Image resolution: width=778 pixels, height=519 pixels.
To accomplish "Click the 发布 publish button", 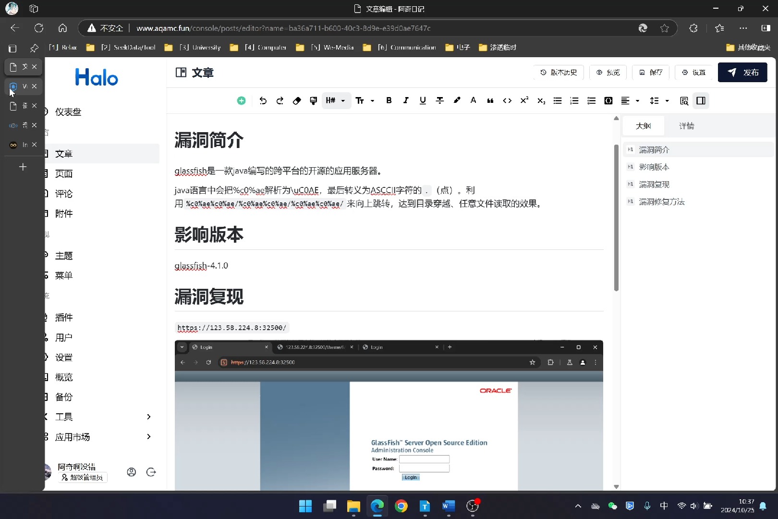I will [742, 73].
